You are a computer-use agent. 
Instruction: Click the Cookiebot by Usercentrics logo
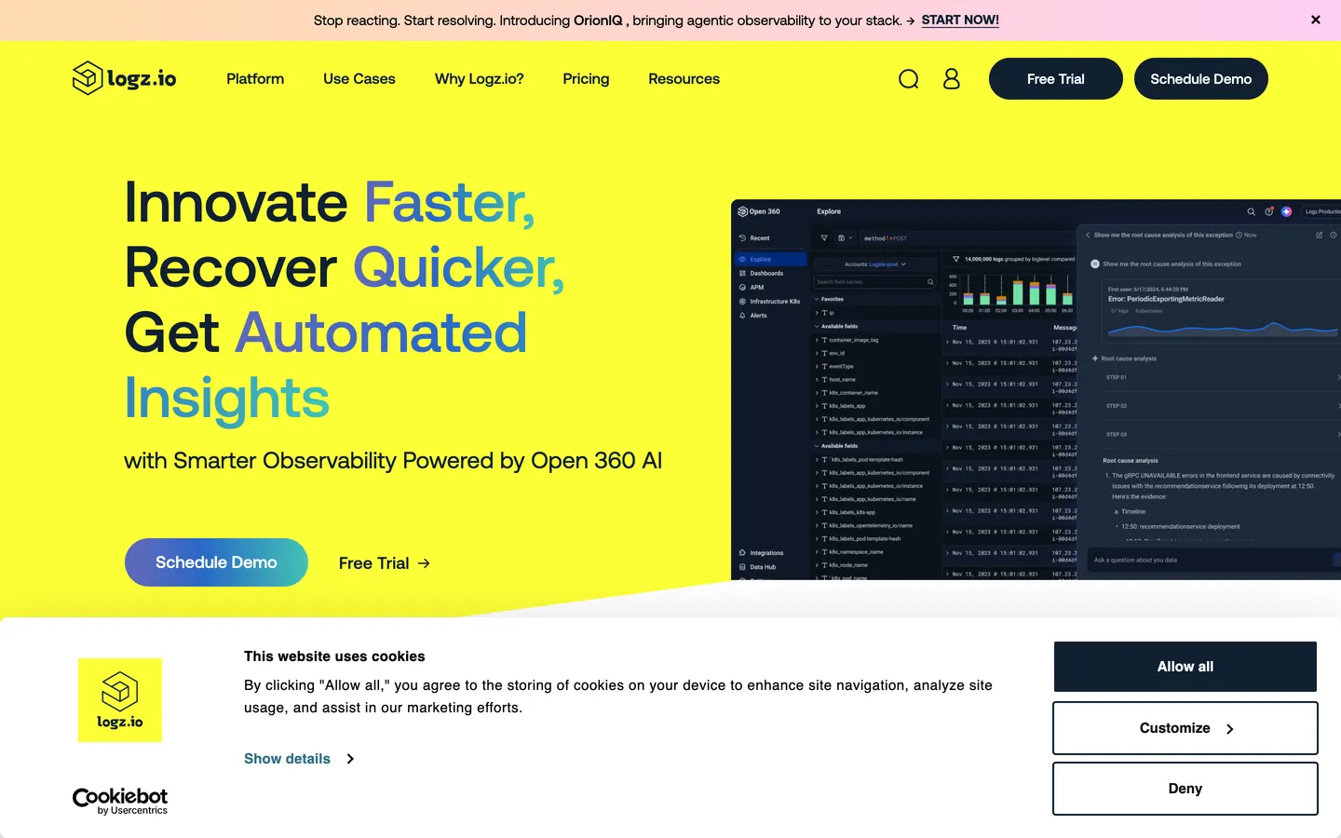coord(120,801)
